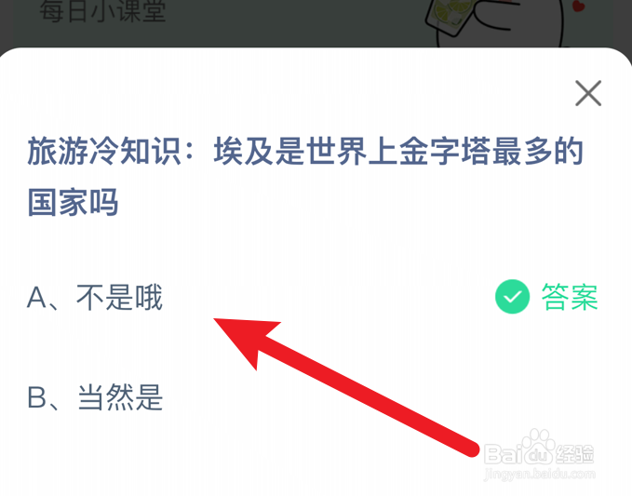Select answer A 不是哦
632x496 pixels.
click(95, 298)
